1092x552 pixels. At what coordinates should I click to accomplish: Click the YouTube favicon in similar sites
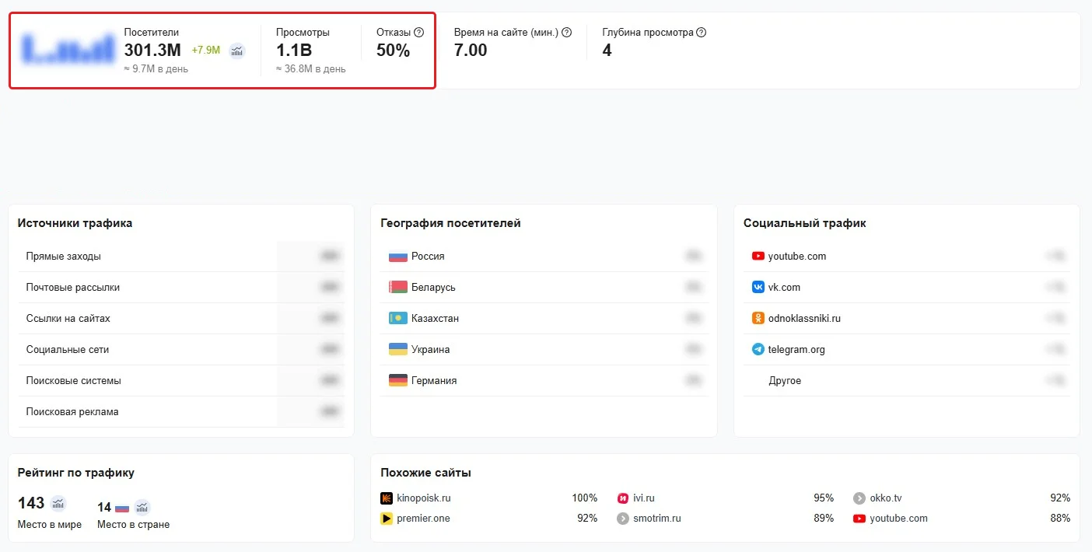pos(859,519)
